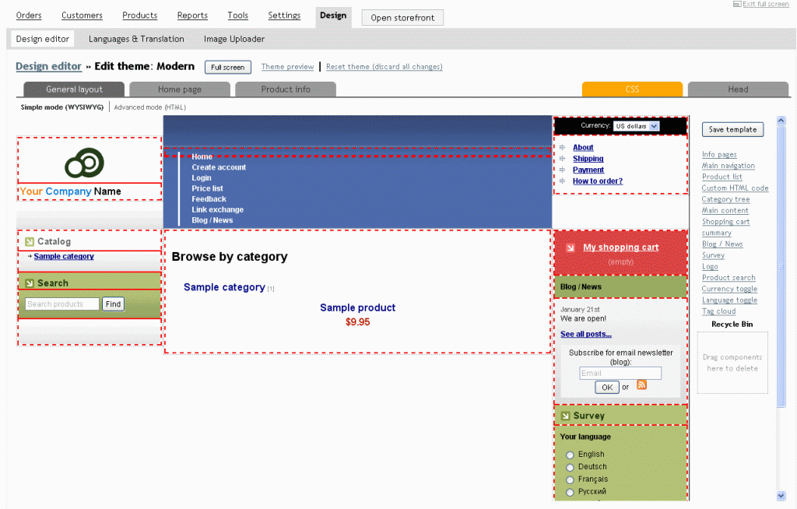
Task: Select the Deutsch radio button
Action: click(x=570, y=467)
